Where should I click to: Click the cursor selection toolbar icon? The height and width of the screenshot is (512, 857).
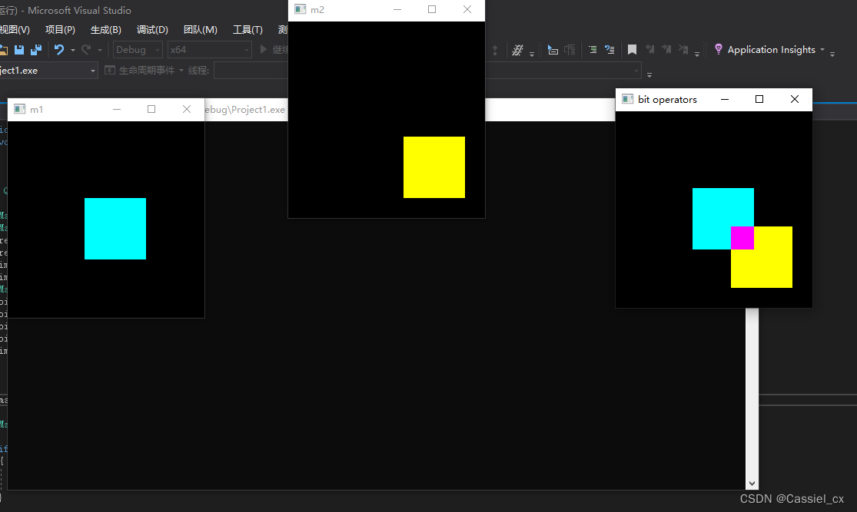pyautogui.click(x=553, y=50)
